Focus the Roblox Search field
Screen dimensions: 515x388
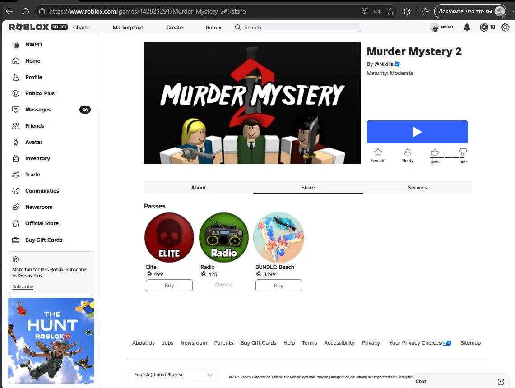point(297,27)
